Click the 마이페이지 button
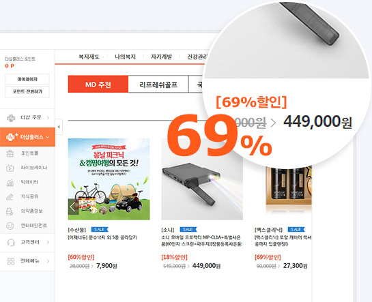 point(27,79)
